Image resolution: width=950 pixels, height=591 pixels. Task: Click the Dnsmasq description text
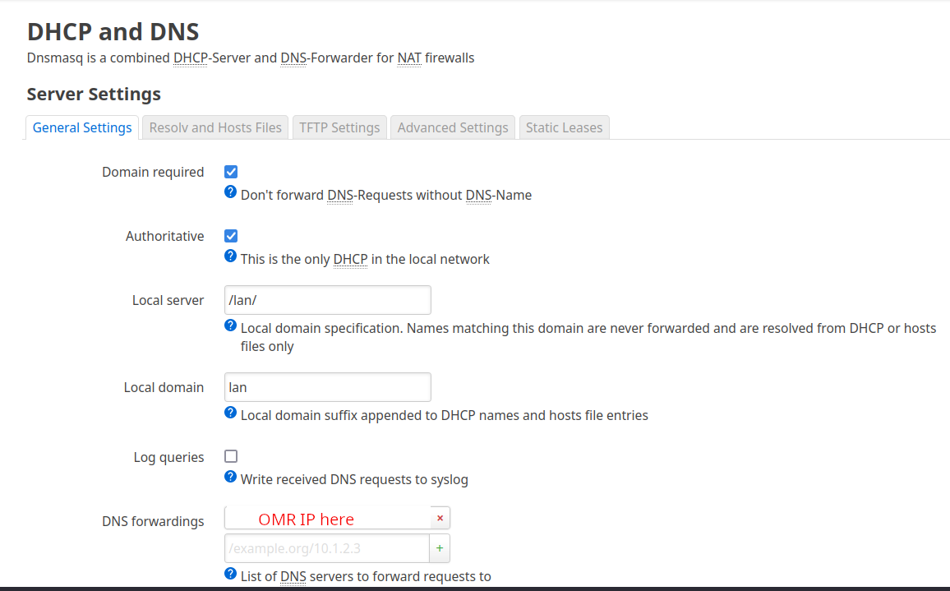pyautogui.click(x=251, y=58)
